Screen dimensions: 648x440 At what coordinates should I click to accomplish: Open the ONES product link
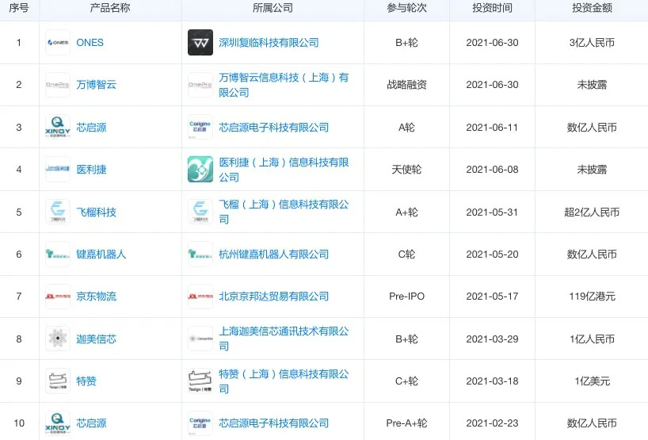(90, 43)
